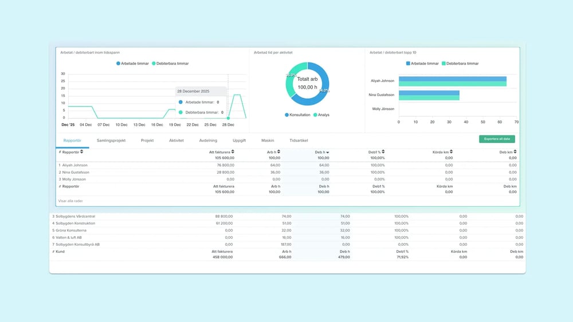Sort by Deb1 % column arrows
Image resolution: width=573 pixels, height=322 pixels.
[384, 152]
